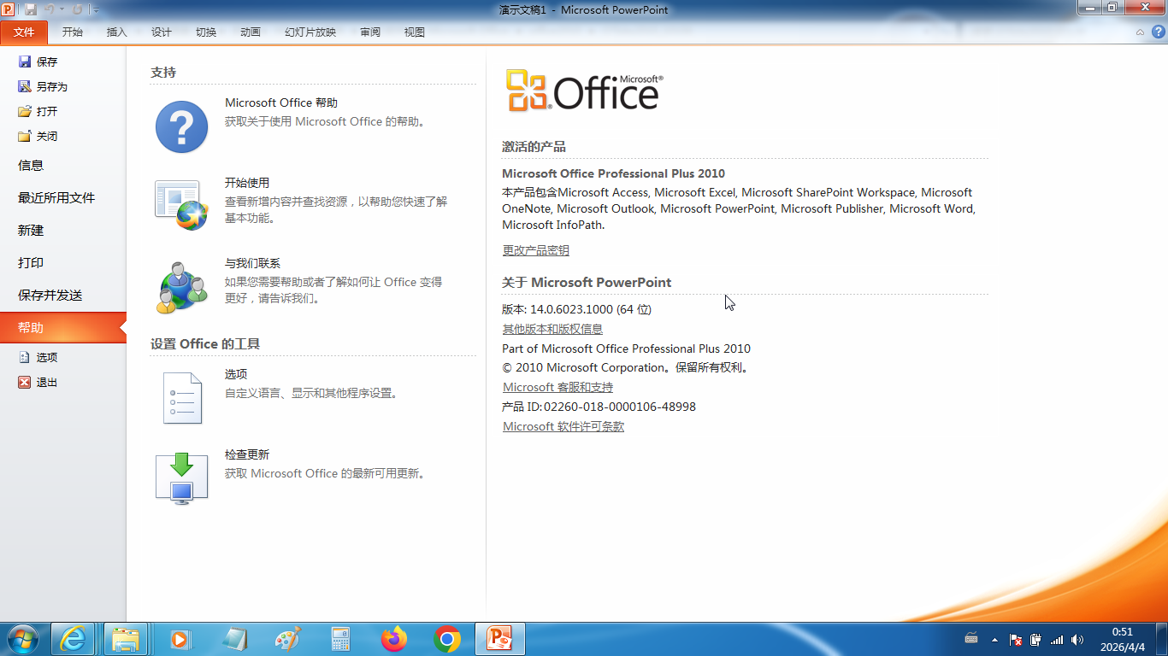
Task: Click the Check for Updates download icon
Action: [x=181, y=478]
